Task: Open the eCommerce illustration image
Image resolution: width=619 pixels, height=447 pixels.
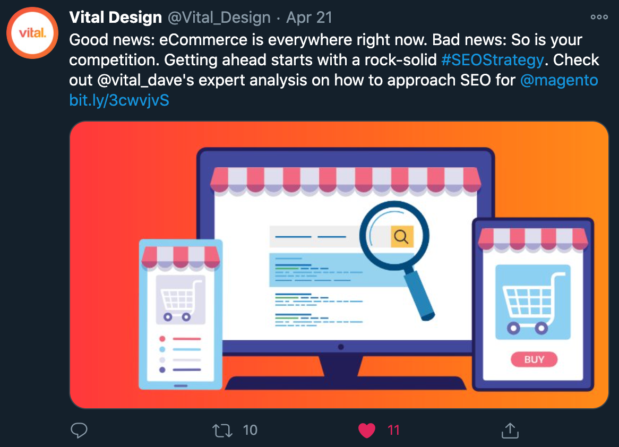Action: tap(339, 264)
